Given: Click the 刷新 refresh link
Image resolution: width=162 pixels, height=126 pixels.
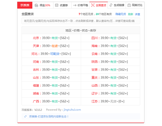Looking at the screenshot, I should point(131,14).
